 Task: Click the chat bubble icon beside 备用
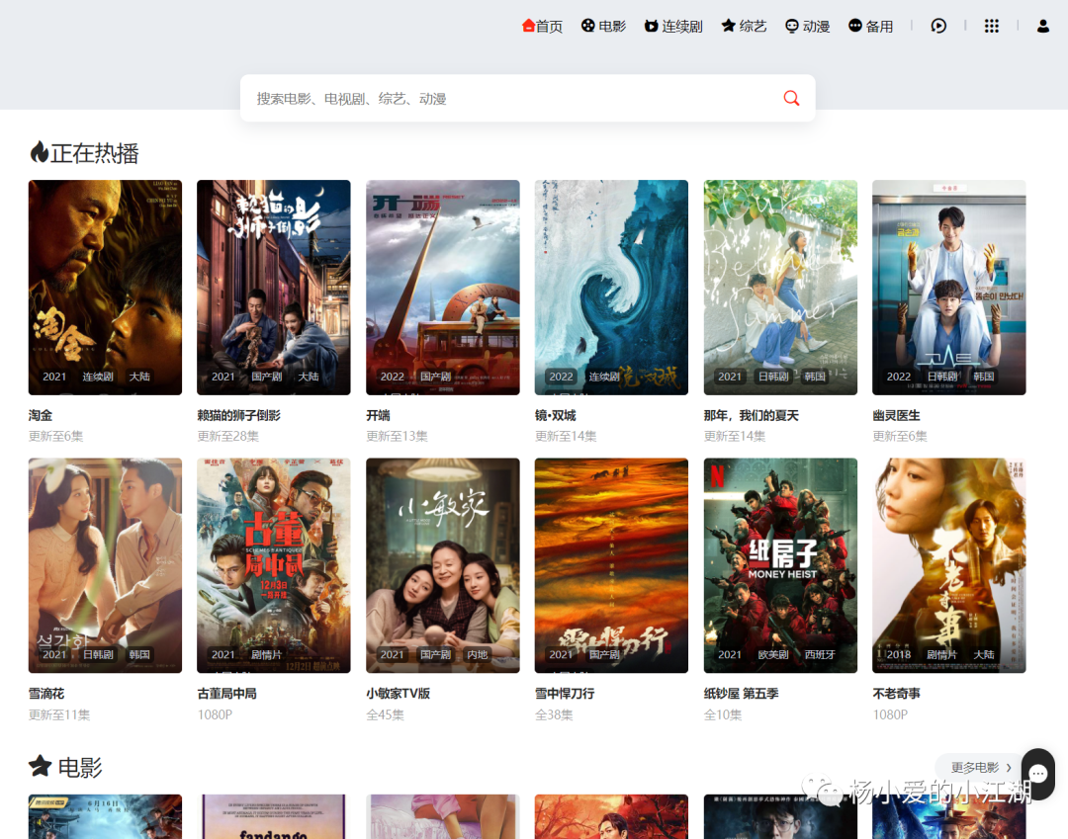pos(854,26)
